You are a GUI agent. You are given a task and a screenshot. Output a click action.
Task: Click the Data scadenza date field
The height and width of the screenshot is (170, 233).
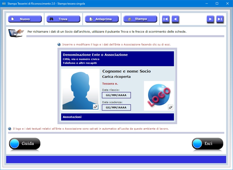[x=116, y=107]
